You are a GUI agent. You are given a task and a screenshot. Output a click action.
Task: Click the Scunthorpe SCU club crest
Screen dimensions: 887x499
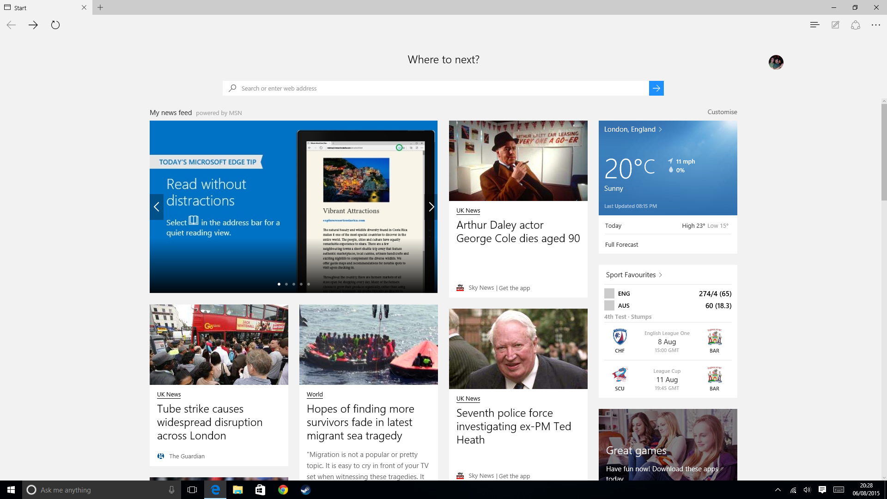[x=620, y=375]
